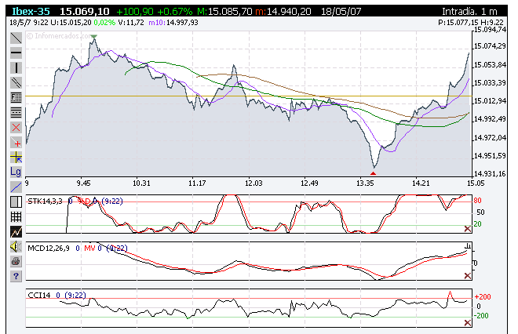Close the MCD12,26,9 indicator panel
518x334 pixels.
[468, 275]
